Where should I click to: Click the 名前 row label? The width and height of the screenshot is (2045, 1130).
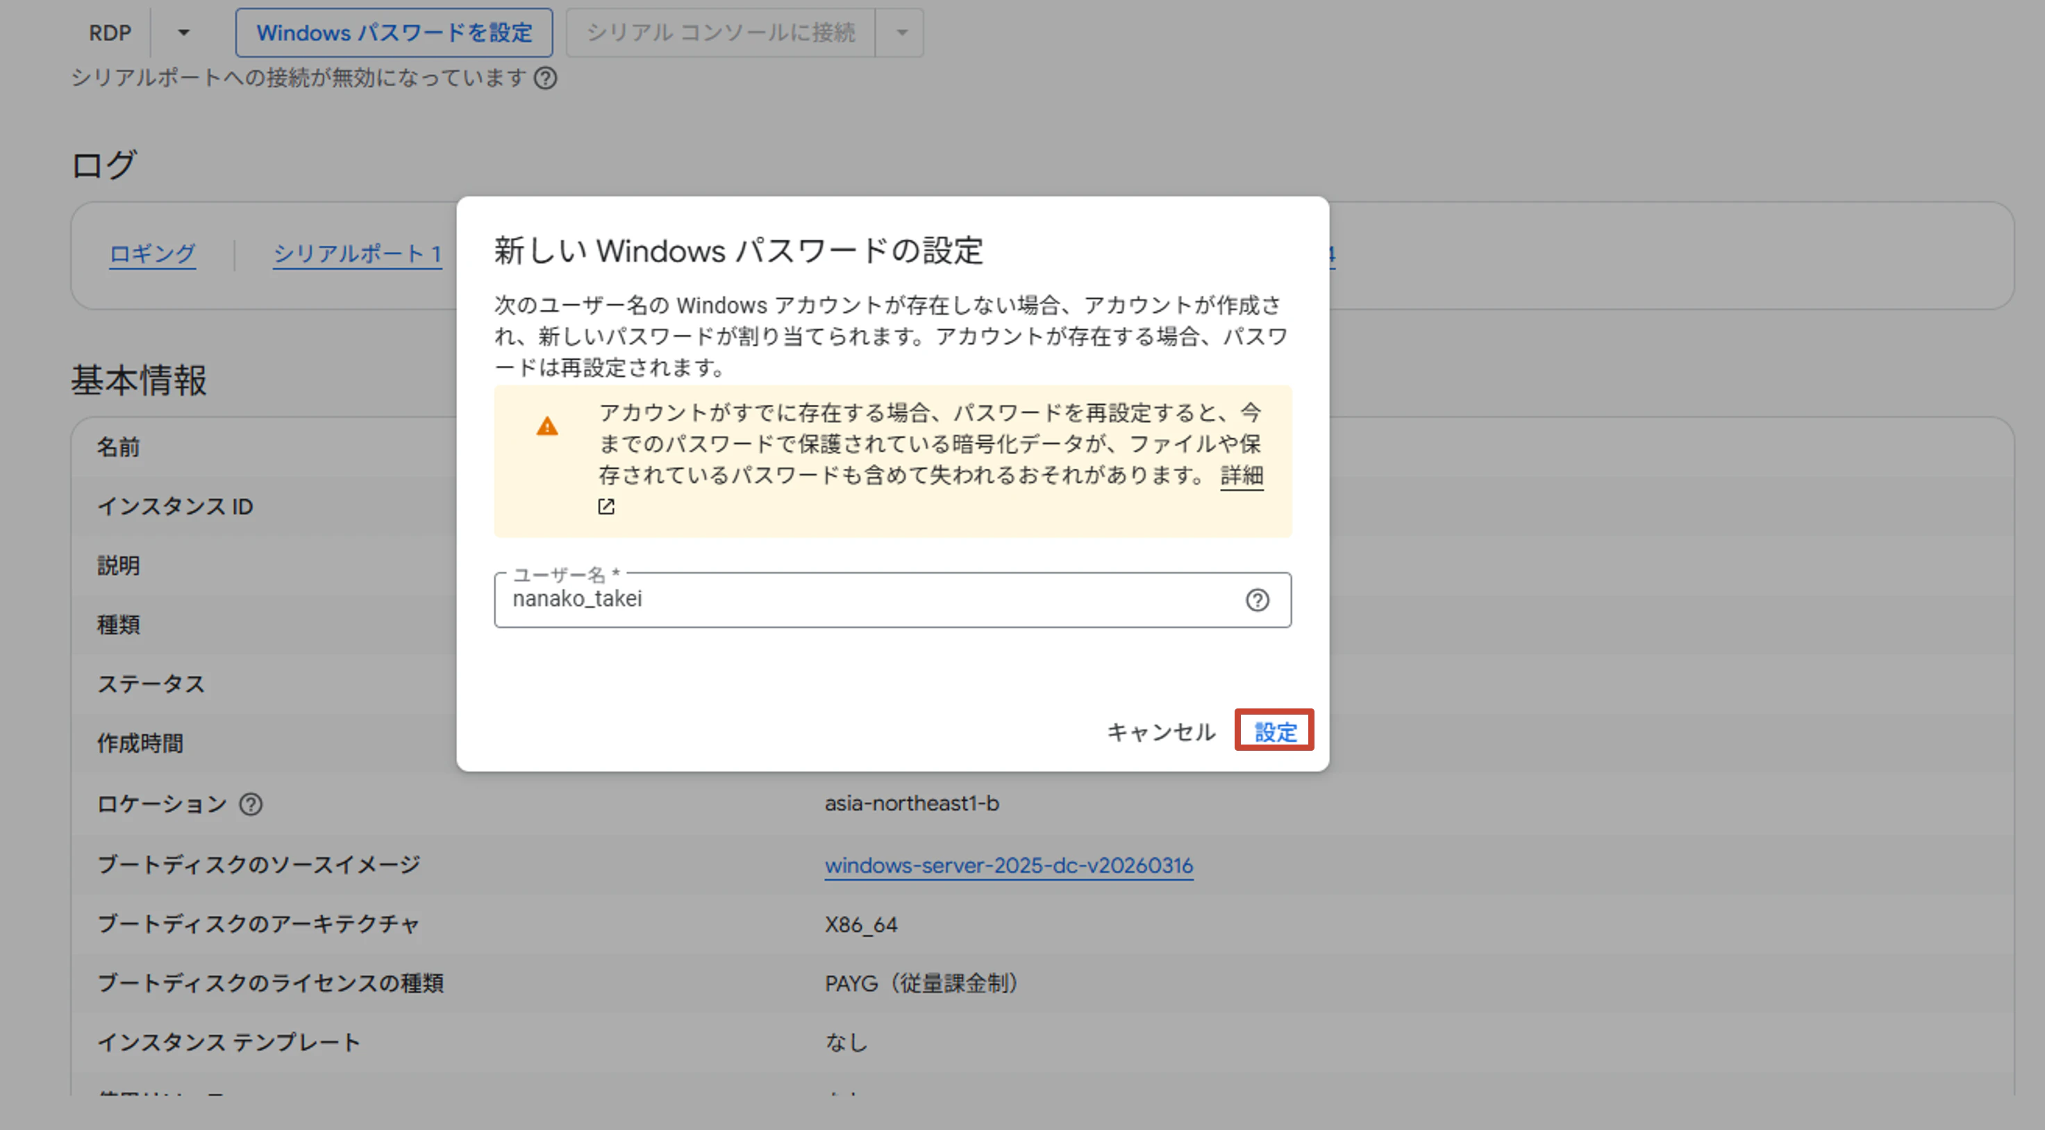coord(118,447)
